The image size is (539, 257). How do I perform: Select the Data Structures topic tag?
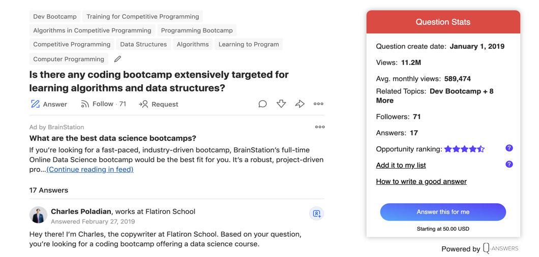click(x=143, y=45)
